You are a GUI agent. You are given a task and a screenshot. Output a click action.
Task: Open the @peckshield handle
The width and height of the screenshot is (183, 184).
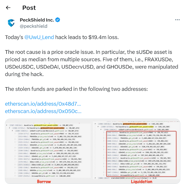pyautogui.click(x=34, y=26)
